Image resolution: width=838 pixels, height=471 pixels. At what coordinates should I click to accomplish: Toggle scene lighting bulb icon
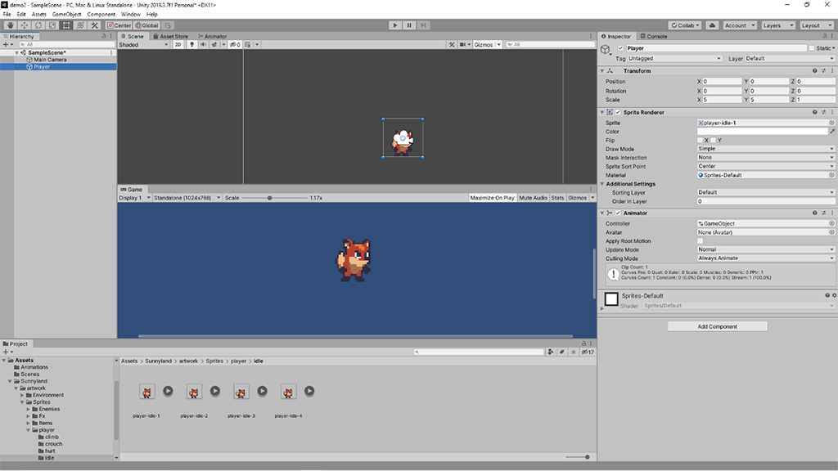192,44
